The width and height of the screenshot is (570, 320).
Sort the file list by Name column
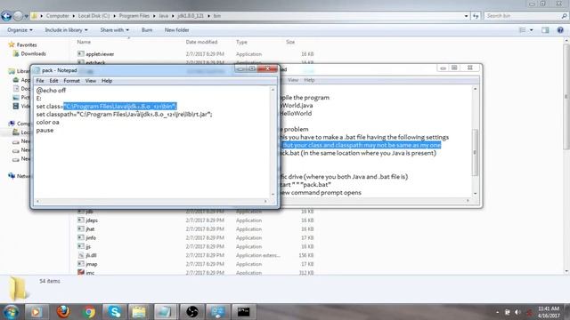[84, 42]
